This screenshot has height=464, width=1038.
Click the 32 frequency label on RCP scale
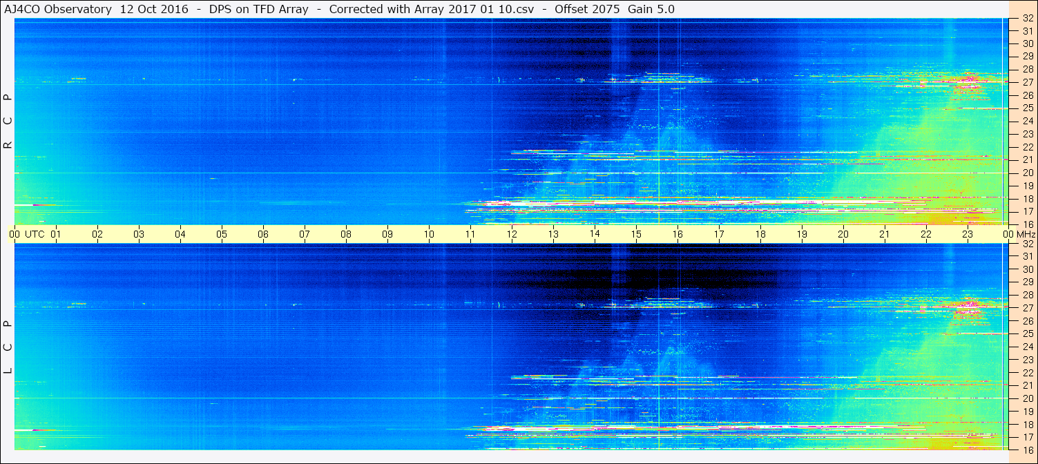(x=1027, y=18)
